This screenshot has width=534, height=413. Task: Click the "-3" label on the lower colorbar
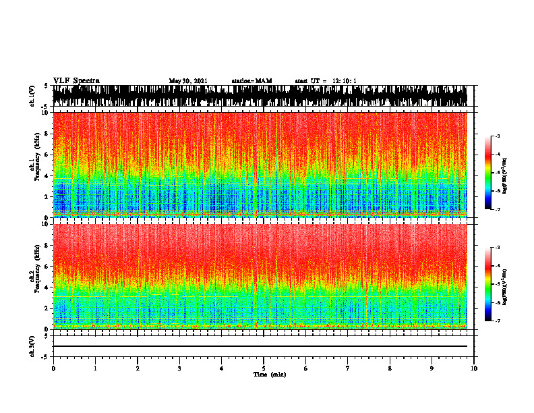[498, 248]
